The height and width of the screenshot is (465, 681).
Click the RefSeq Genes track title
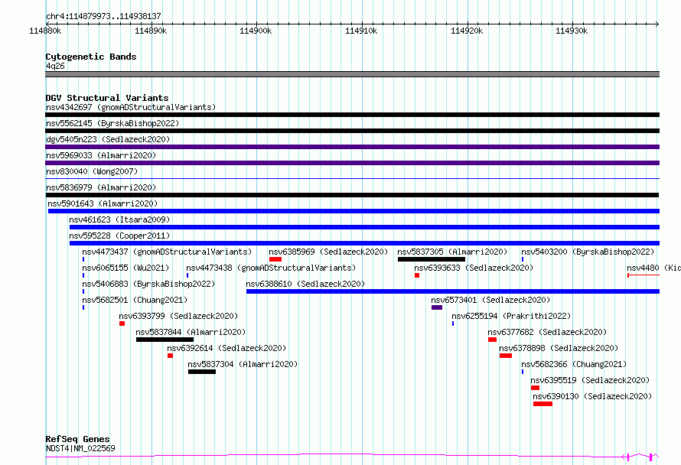(x=77, y=439)
